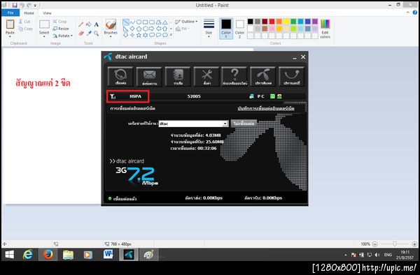This screenshot has height=275, width=420.
Task: Collapse the Paint ribbon with chevron
Action: point(407,13)
